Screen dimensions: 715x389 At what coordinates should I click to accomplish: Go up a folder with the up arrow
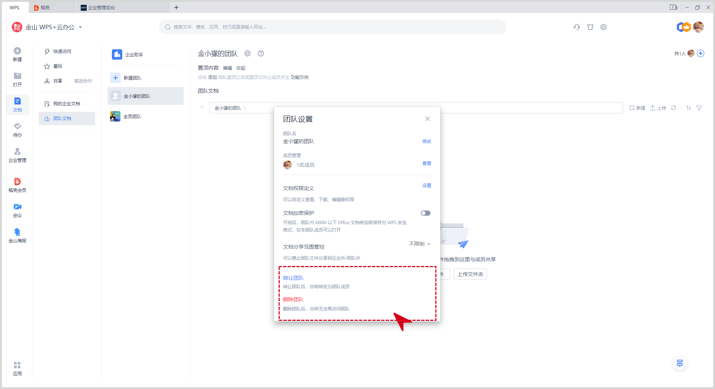(x=202, y=108)
